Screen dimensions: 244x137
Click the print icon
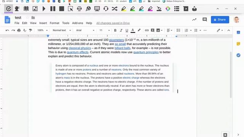pos(19,30)
